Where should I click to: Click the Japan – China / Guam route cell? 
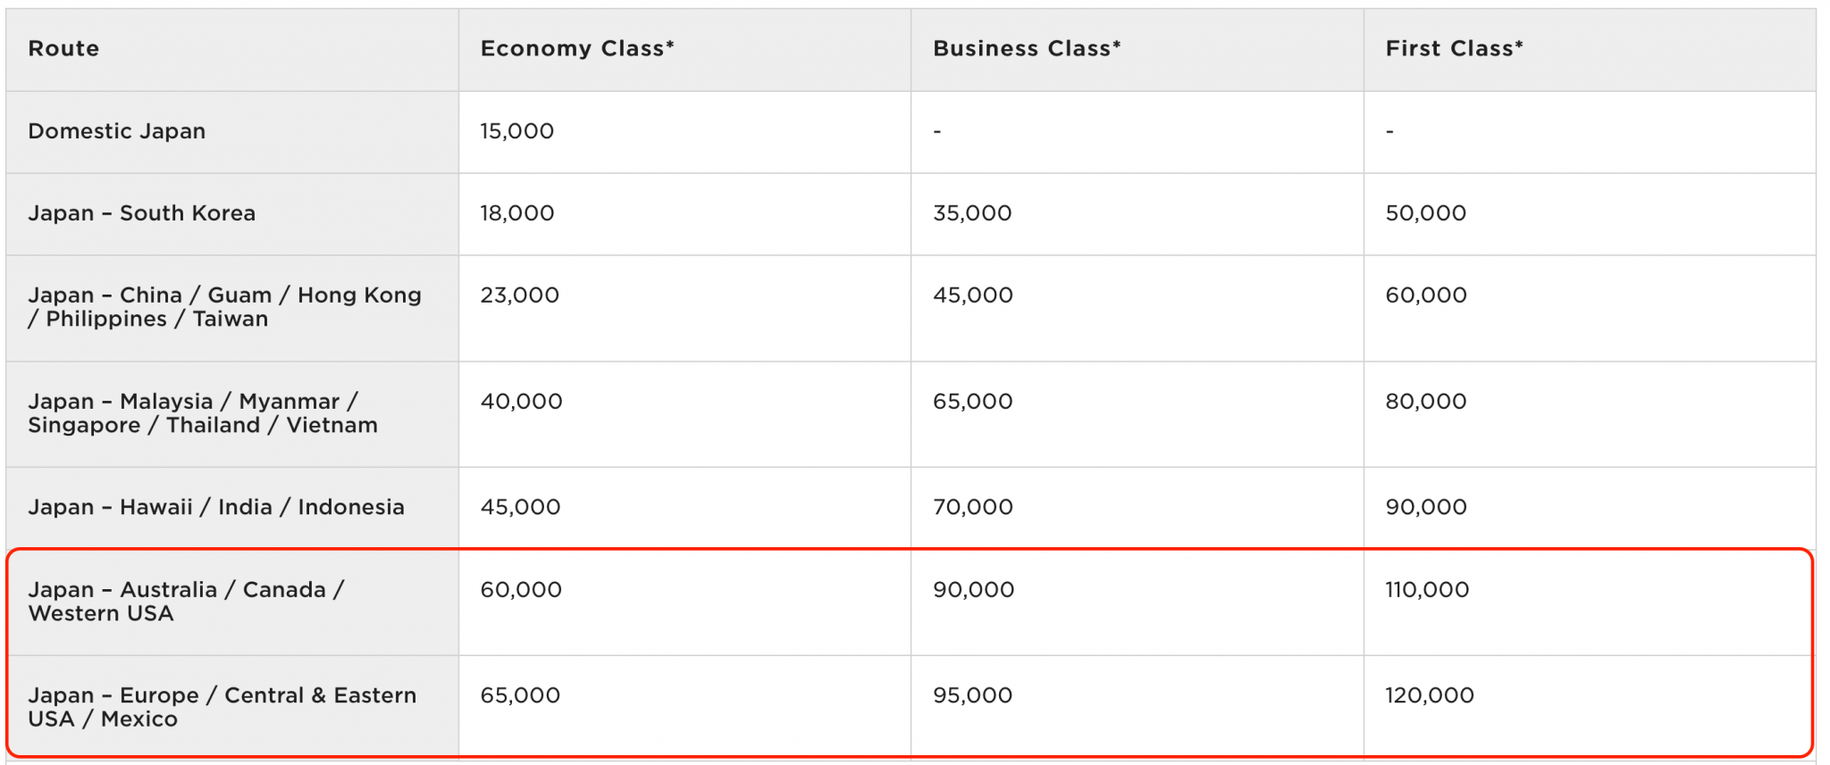click(224, 307)
